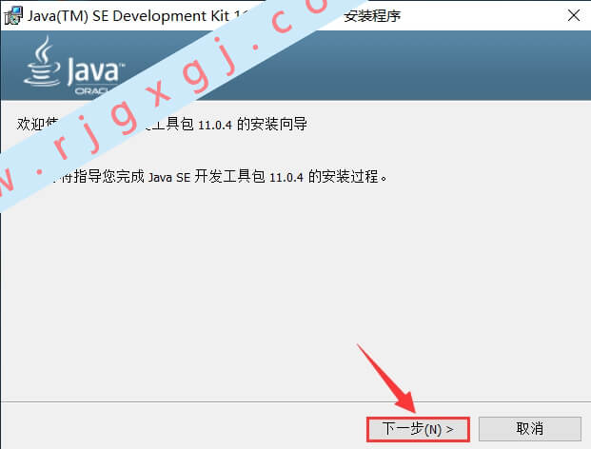Click the Java coffee cup logo
The width and height of the screenshot is (591, 449).
pos(43,61)
